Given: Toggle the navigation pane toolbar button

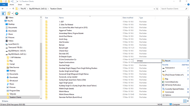Looking at the screenshot, I should (4, 13).
